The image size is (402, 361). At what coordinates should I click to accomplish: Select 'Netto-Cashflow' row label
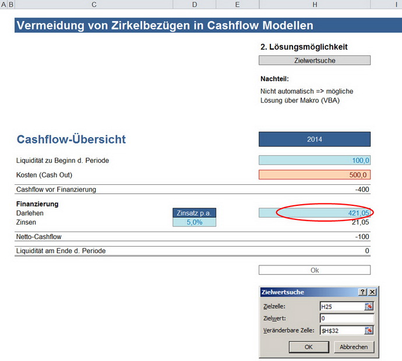point(38,237)
